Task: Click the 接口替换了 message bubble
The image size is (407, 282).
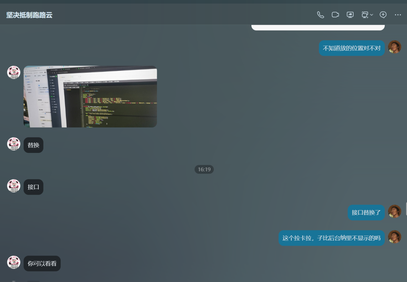Action: coord(366,213)
